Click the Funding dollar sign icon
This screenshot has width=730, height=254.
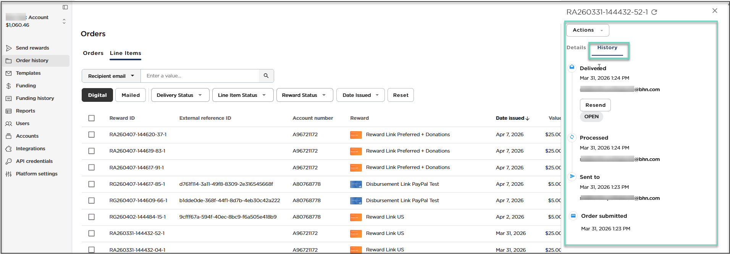tap(9, 86)
